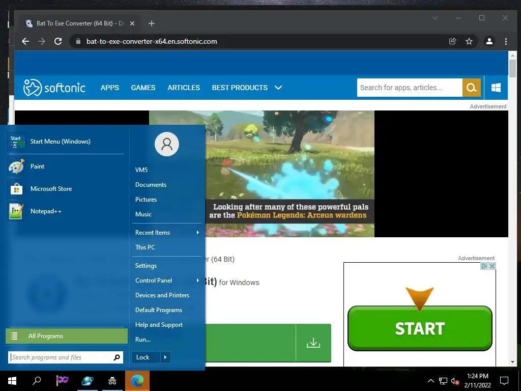The width and height of the screenshot is (521, 391).
Task: Click the address bar URL
Action: click(x=152, y=41)
